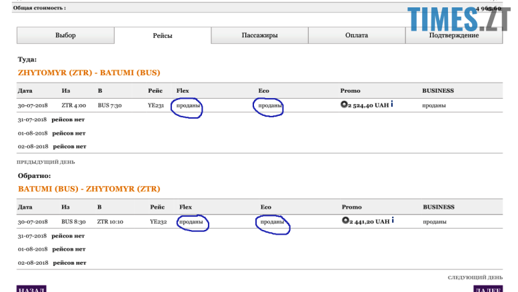Open the Оплата tab
Image resolution: width=518 pixels, height=292 pixels.
[356, 35]
